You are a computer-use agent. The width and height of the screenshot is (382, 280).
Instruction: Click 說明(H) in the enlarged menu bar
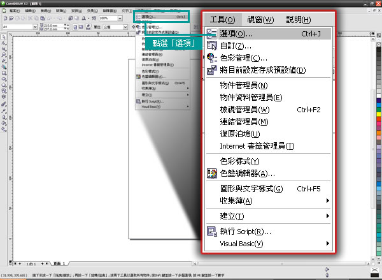(298, 20)
